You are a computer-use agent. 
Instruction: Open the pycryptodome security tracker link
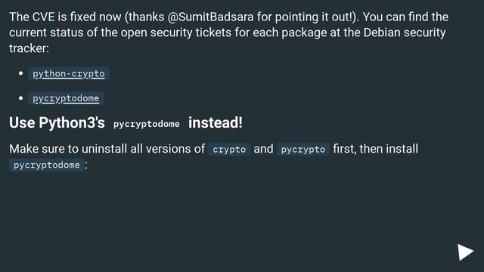click(66, 98)
